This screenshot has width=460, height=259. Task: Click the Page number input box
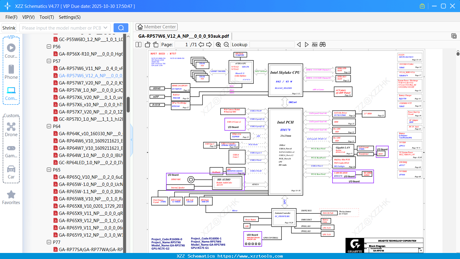pyautogui.click(x=182, y=45)
